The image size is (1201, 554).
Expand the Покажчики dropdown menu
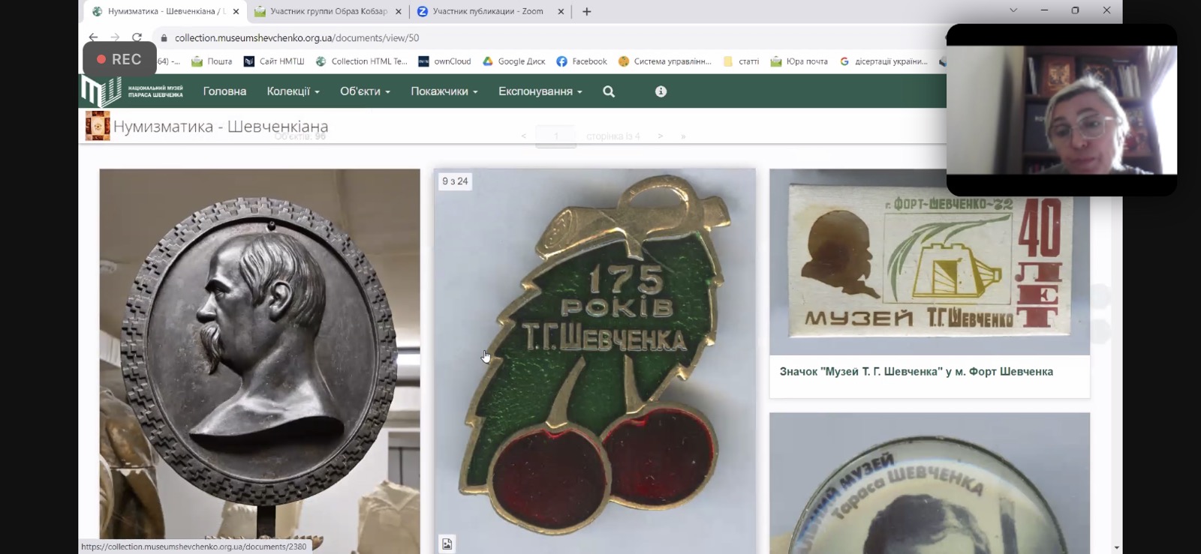click(444, 91)
